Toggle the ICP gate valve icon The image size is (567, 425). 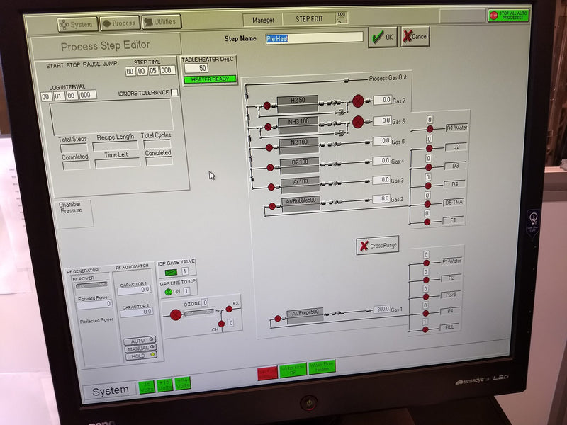(x=171, y=272)
